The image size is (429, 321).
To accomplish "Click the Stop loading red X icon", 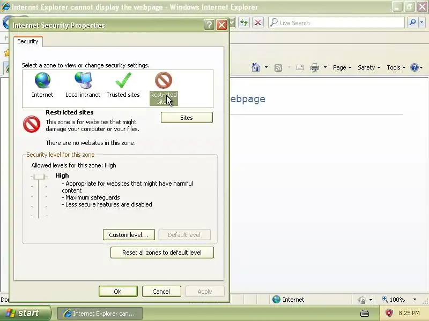I will (x=258, y=22).
